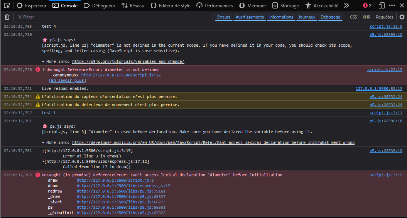This screenshot has height=218, width=407.
Task: Expand the 'diameter is not defined' error
Action: pos(44,69)
